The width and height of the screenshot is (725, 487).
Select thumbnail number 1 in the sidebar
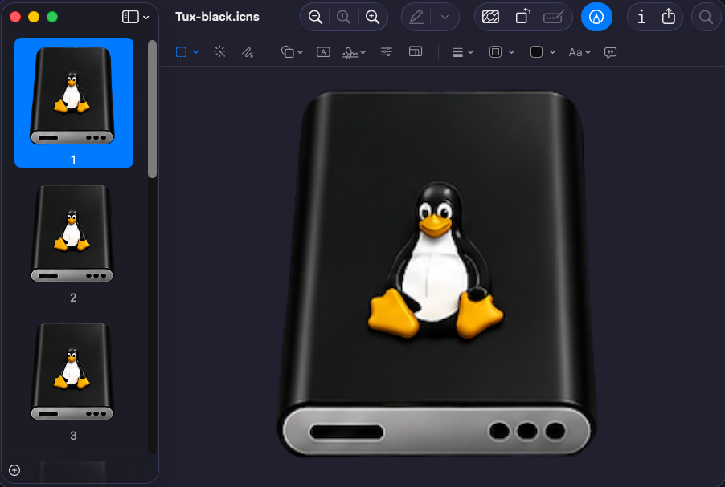[74, 103]
